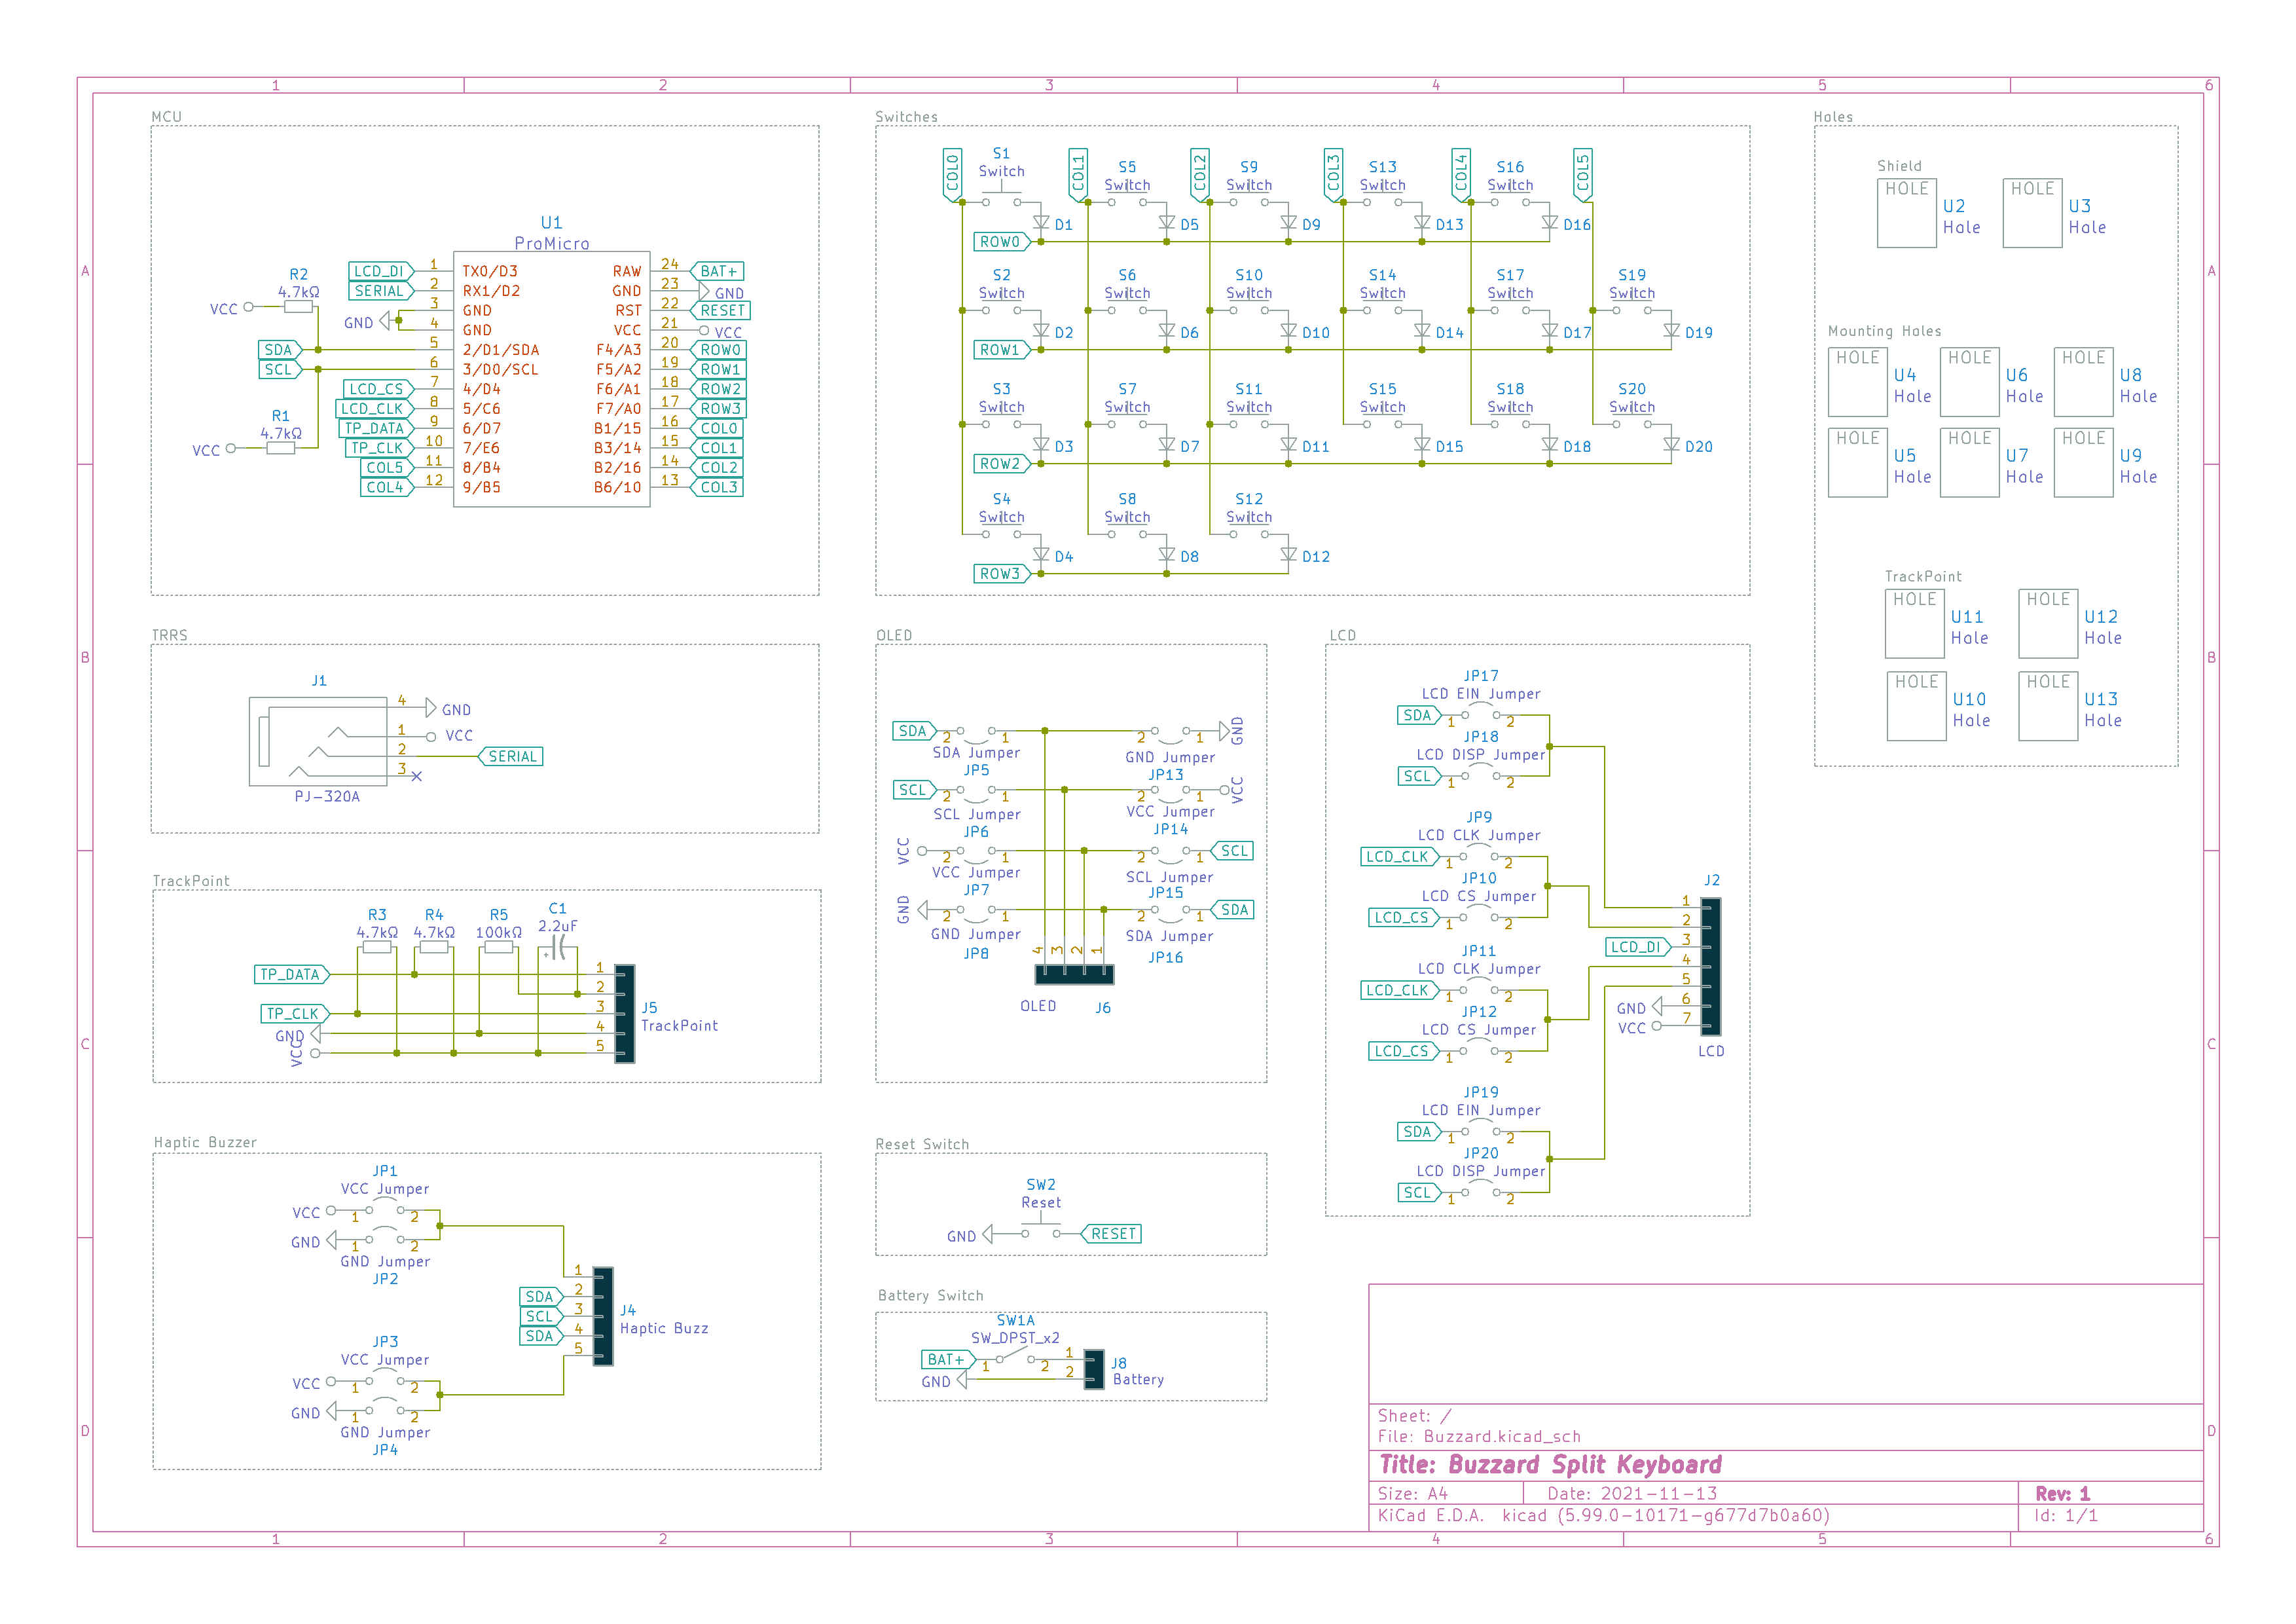
Task: Click the COL5 global label in Switches
Action: 1582,173
